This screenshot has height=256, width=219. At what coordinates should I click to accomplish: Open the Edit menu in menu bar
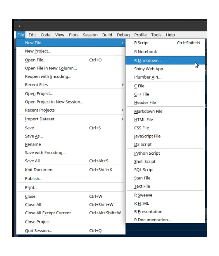coord(32,35)
